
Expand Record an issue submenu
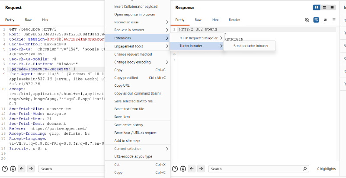pyautogui.click(x=138, y=22)
